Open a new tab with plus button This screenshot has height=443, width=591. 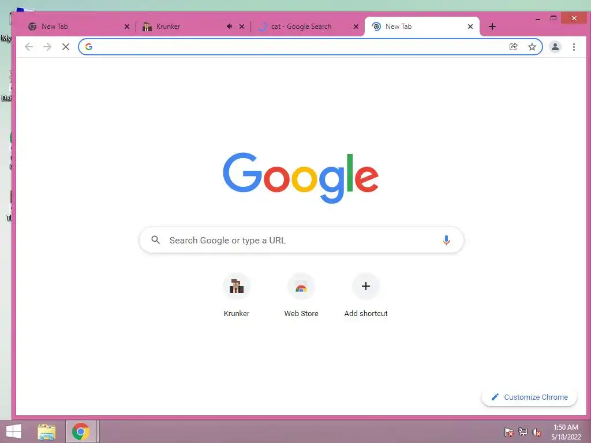click(492, 27)
